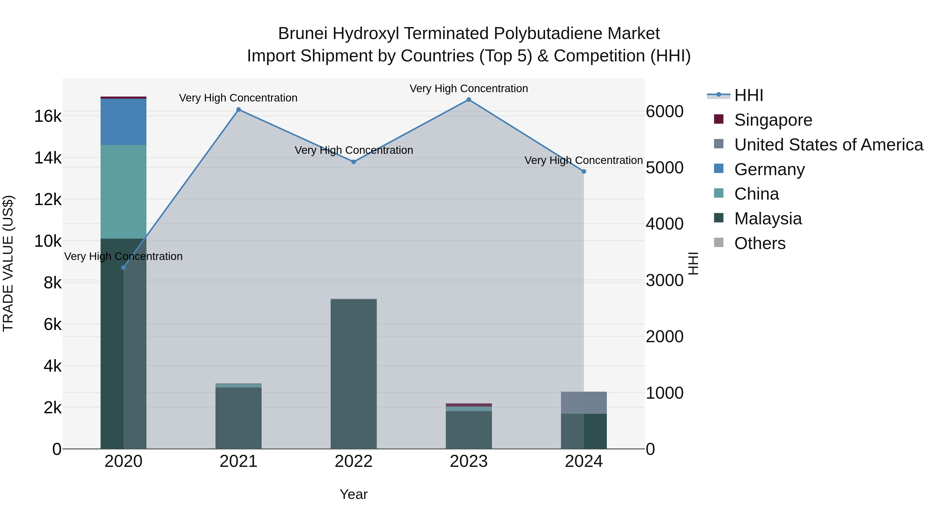The width and height of the screenshot is (938, 527).
Task: Click the Malaysia segment of the 2021 bar
Action: [x=238, y=418]
